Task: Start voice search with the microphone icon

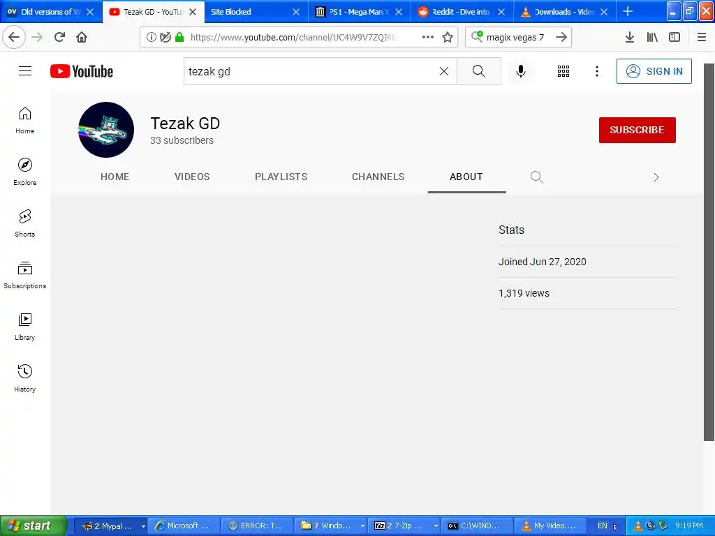Action: pyautogui.click(x=521, y=71)
